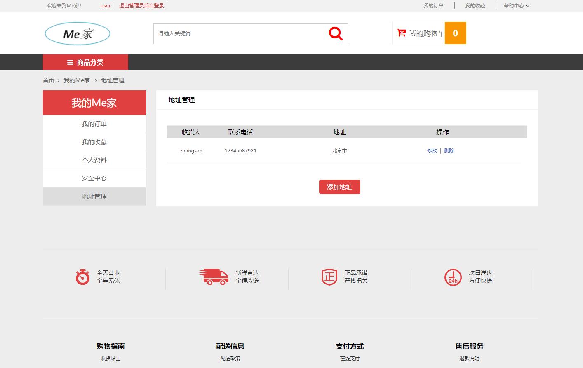This screenshot has height=368, width=583.
Task: Click the 24h clock icon for 次日送达
Action: 453,277
